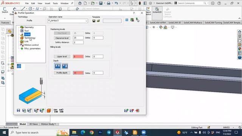Switch to the SolidCAM Multiaxis tab
The image size is (242, 136).
point(193,23)
